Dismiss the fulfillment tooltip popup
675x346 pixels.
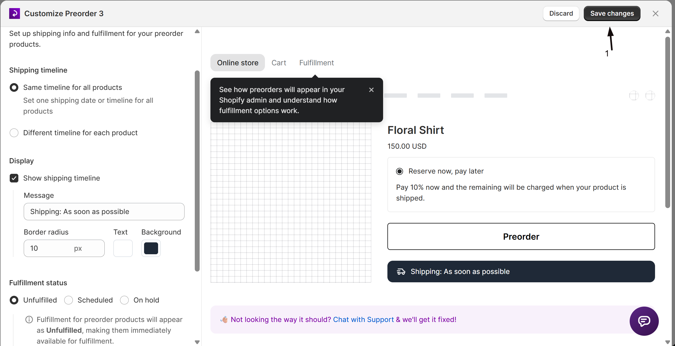pyautogui.click(x=371, y=90)
